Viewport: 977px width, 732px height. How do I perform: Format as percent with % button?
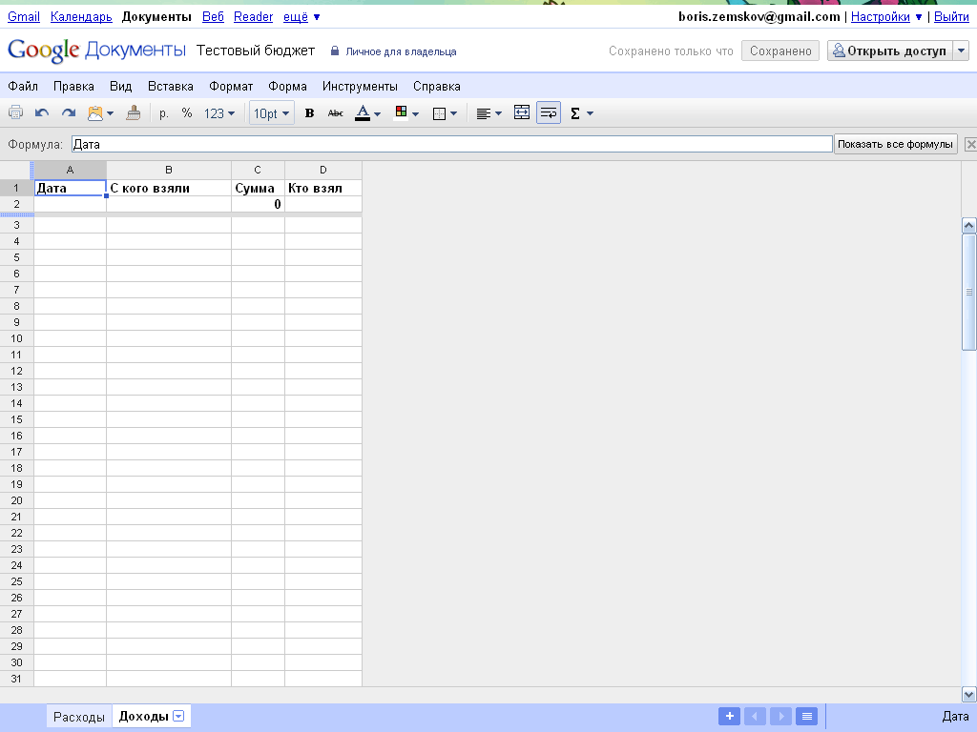pyautogui.click(x=187, y=113)
